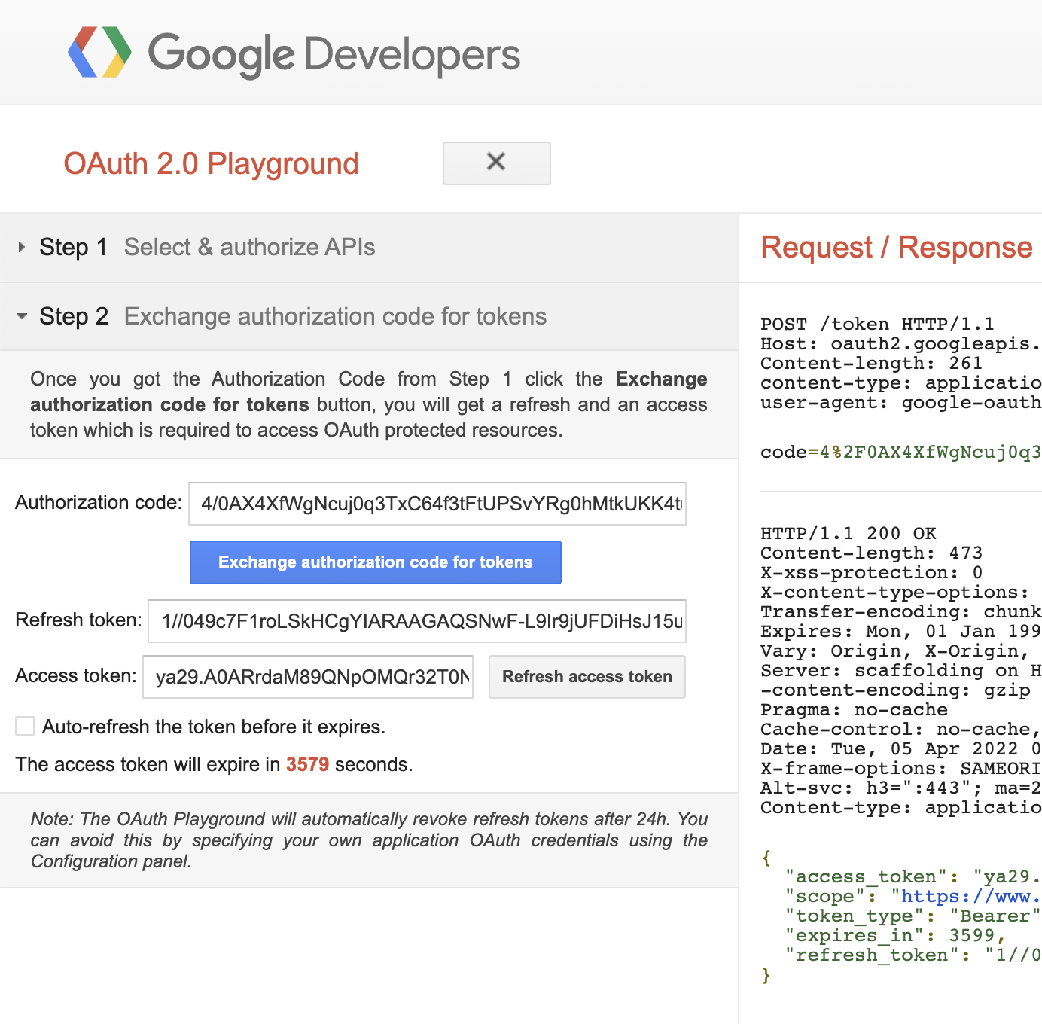Click the OAuth 2.0 Playground title

pos(211,163)
